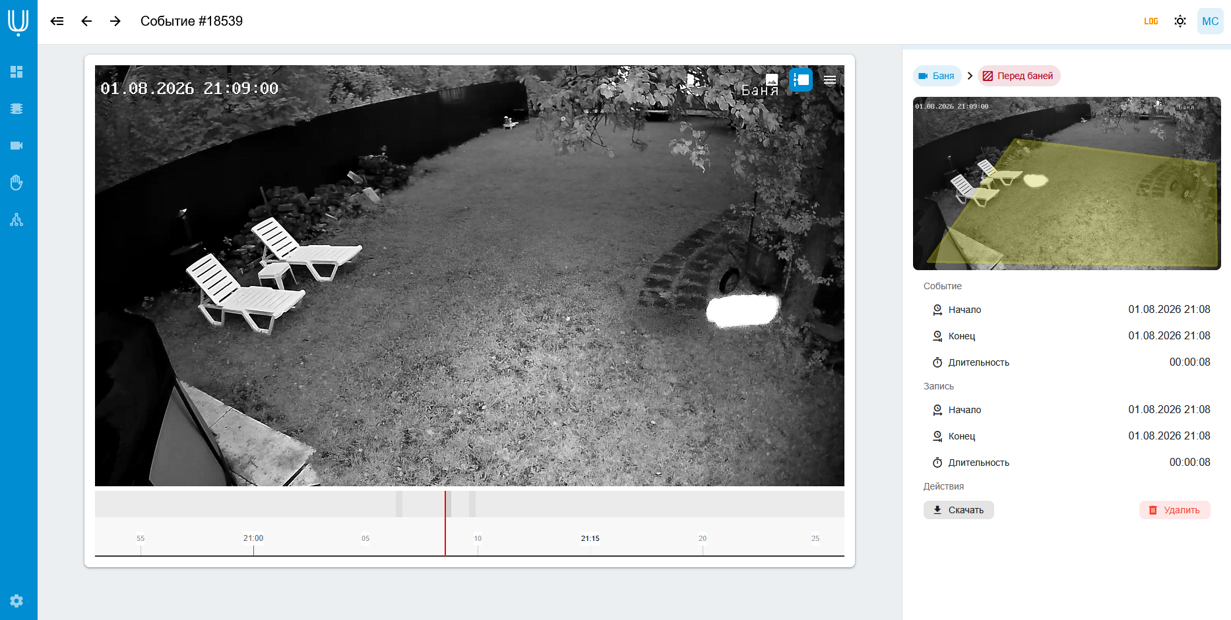Open the hand events icon in sidebar
This screenshot has width=1231, height=620.
click(16, 183)
